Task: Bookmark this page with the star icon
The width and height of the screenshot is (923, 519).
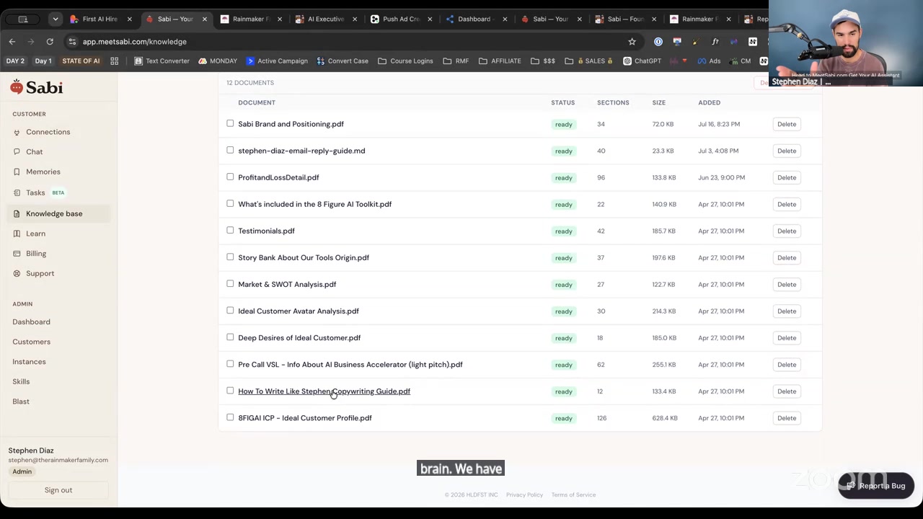Action: click(x=632, y=42)
